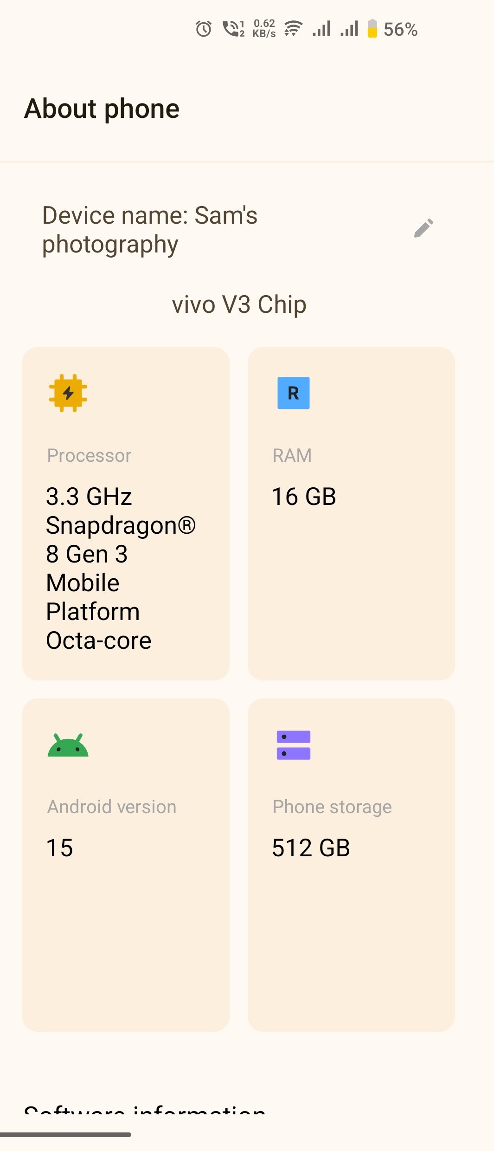This screenshot has height=1151, width=494.
Task: Tap the Wi-Fi status bar icon
Action: [293, 29]
